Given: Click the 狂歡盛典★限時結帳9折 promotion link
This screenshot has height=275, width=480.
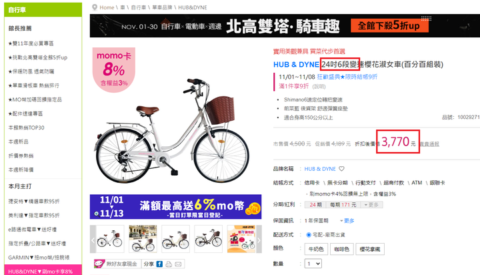Looking at the screenshot, I should coord(347,77).
